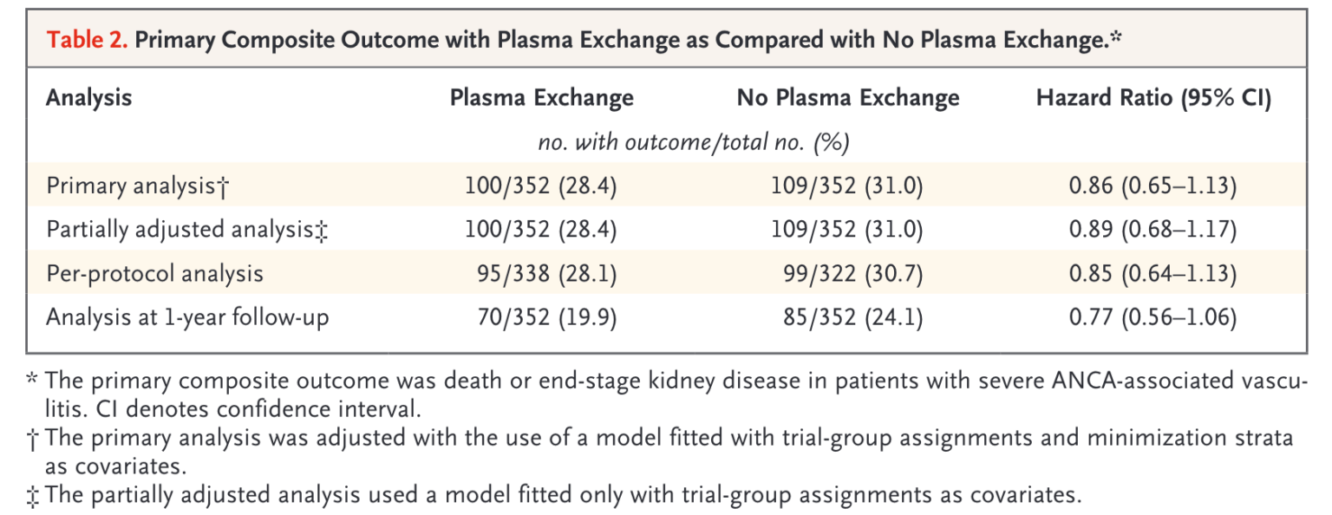Select the hazard ratio 0.86 (0.65–1.13)
The image size is (1332, 515).
coord(1152,186)
